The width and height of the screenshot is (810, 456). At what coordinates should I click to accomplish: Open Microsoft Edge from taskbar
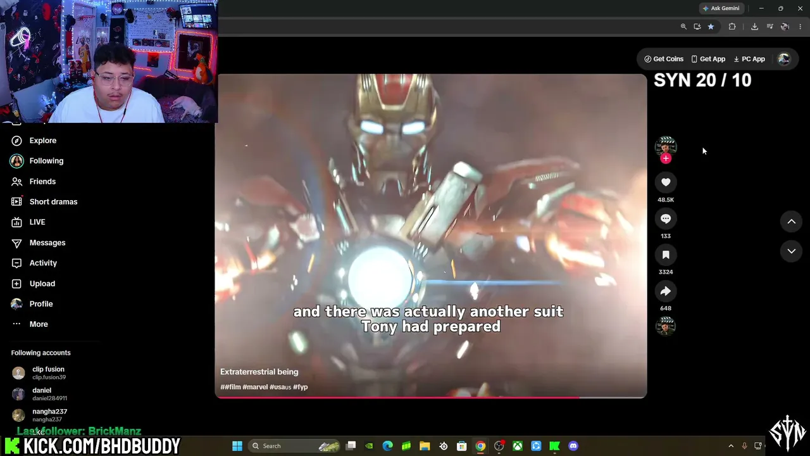pyautogui.click(x=387, y=446)
